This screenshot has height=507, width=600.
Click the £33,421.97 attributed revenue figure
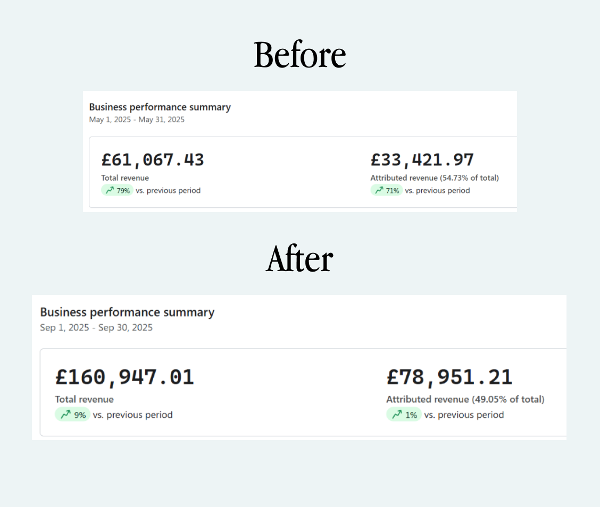pos(422,160)
